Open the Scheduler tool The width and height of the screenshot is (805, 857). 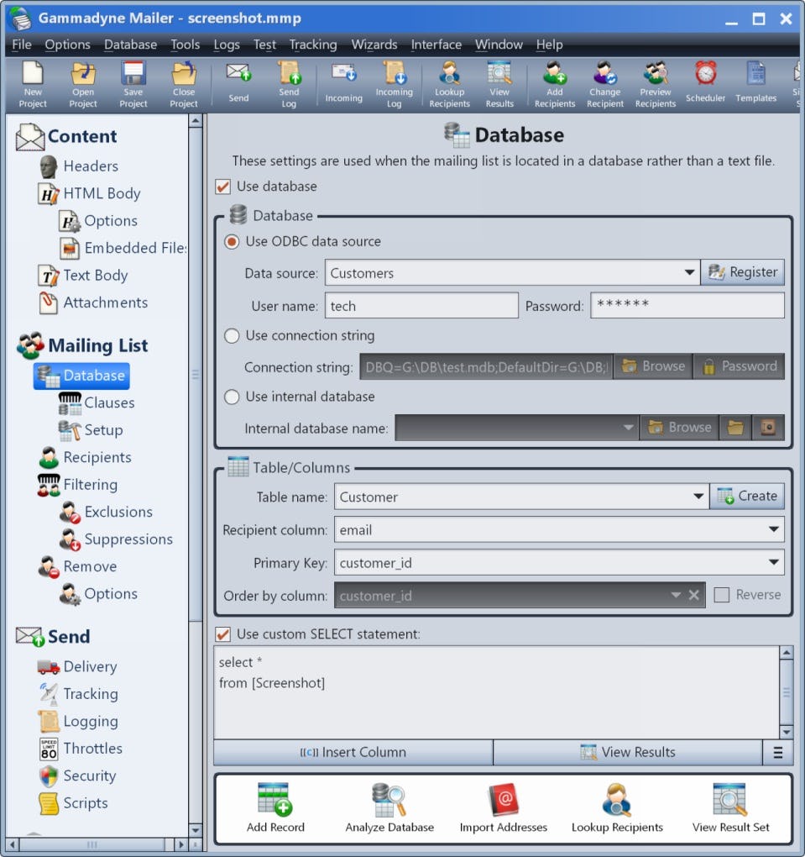[x=705, y=81]
